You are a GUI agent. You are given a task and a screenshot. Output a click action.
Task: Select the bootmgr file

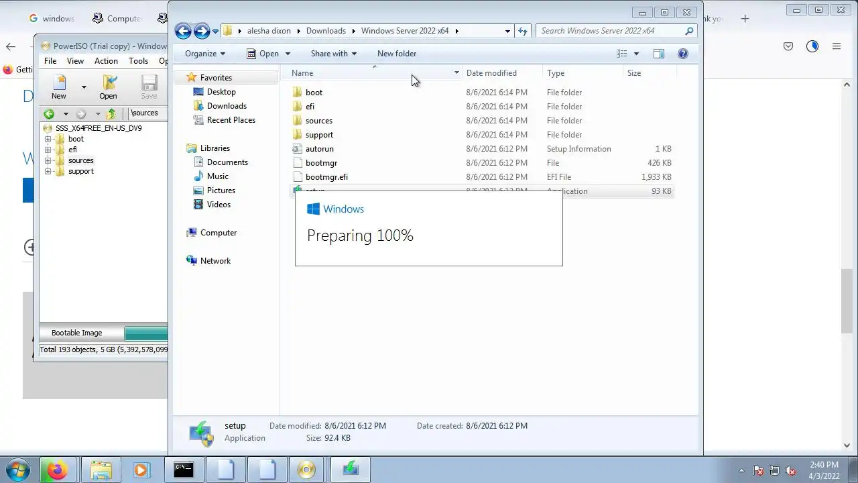[x=321, y=163]
